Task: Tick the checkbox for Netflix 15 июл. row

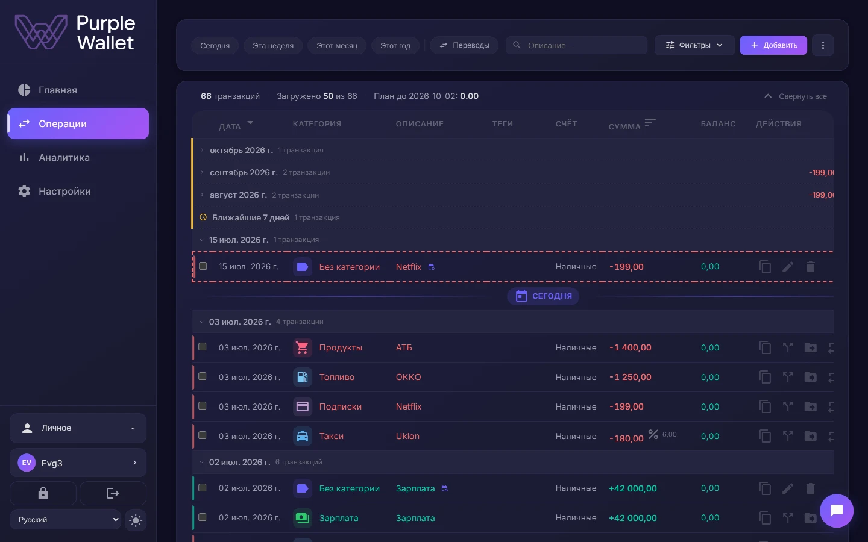Action: (x=203, y=266)
